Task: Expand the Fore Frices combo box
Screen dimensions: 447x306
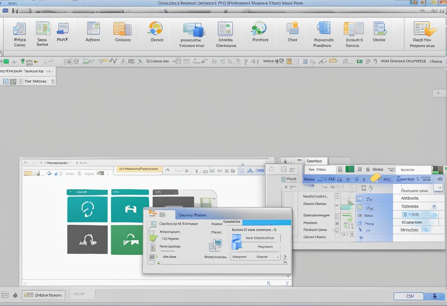Action: click(320, 170)
